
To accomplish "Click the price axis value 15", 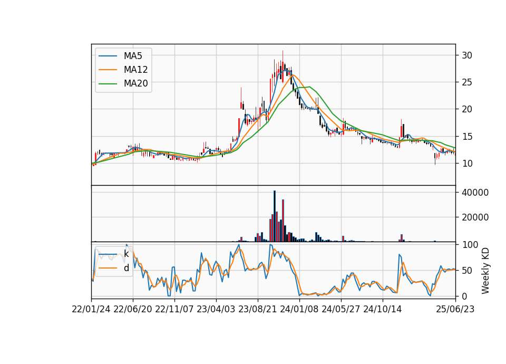I will click(467, 137).
